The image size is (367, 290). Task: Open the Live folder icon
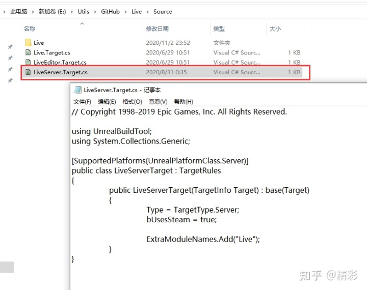[28, 43]
